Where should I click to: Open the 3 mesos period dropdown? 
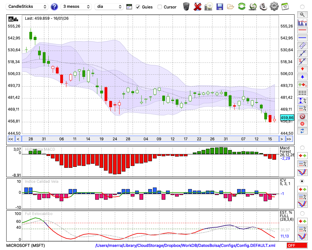pos(76,7)
